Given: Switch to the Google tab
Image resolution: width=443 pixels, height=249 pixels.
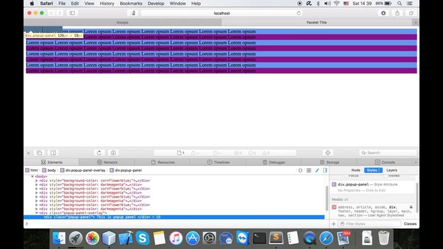Looking at the screenshot, I should click(123, 22).
